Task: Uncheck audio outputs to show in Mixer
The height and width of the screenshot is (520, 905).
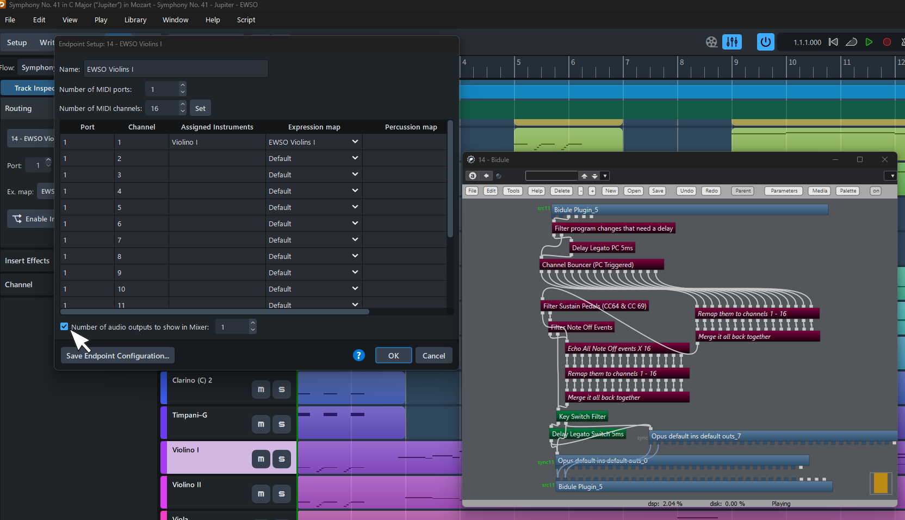Action: pos(64,326)
